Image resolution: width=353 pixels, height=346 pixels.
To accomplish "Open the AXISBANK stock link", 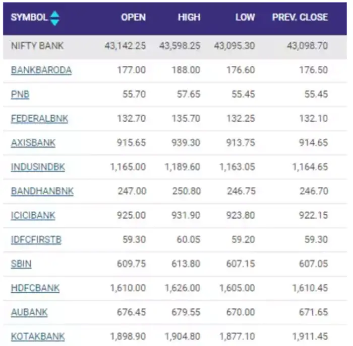I will click(x=33, y=143).
